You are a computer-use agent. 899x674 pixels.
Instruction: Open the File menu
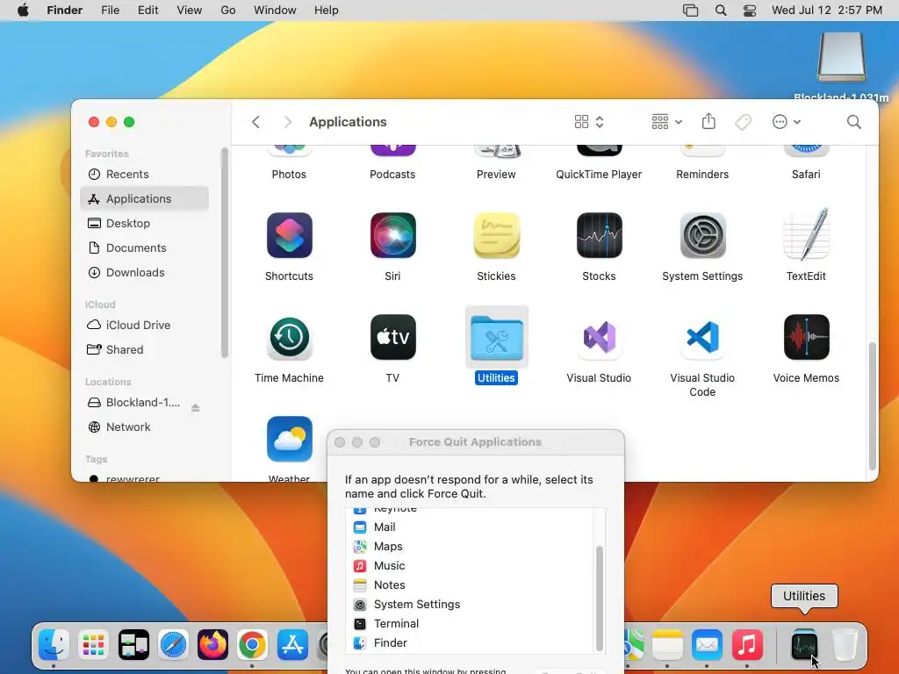(110, 11)
